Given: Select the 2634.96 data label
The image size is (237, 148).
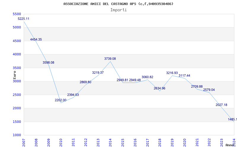Looking at the screenshot, I should [159, 88].
